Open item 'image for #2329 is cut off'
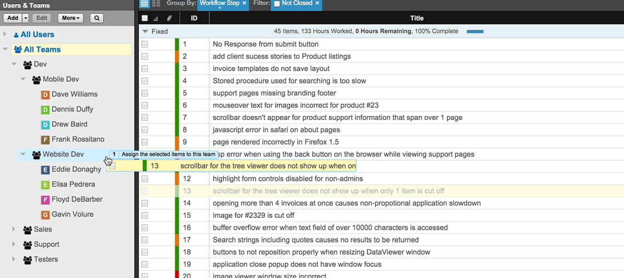624x278 pixels. click(x=253, y=216)
